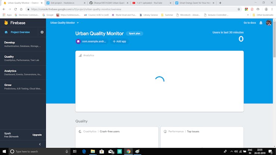Screen dimensions: 276x155
Task: Expand the Urban Quality Monitor project dropdown
Action: coord(65,23)
